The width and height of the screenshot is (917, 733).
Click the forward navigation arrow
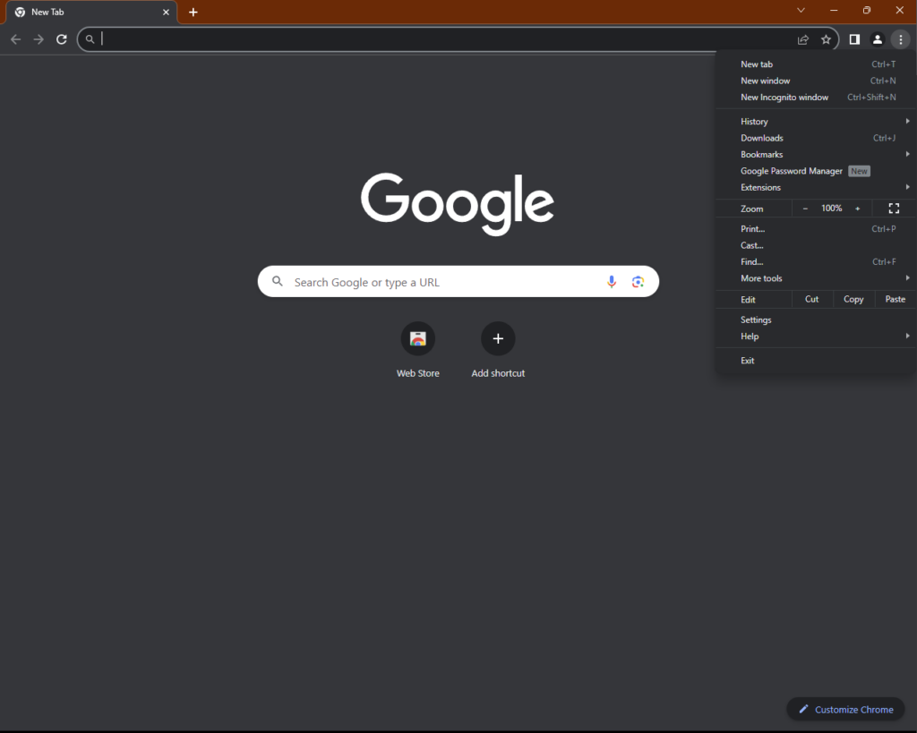(38, 39)
